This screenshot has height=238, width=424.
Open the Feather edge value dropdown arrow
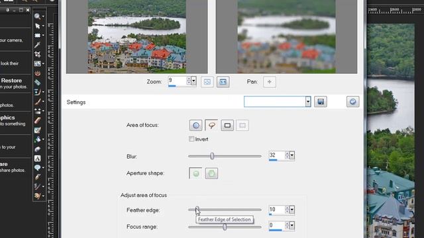tap(291, 210)
